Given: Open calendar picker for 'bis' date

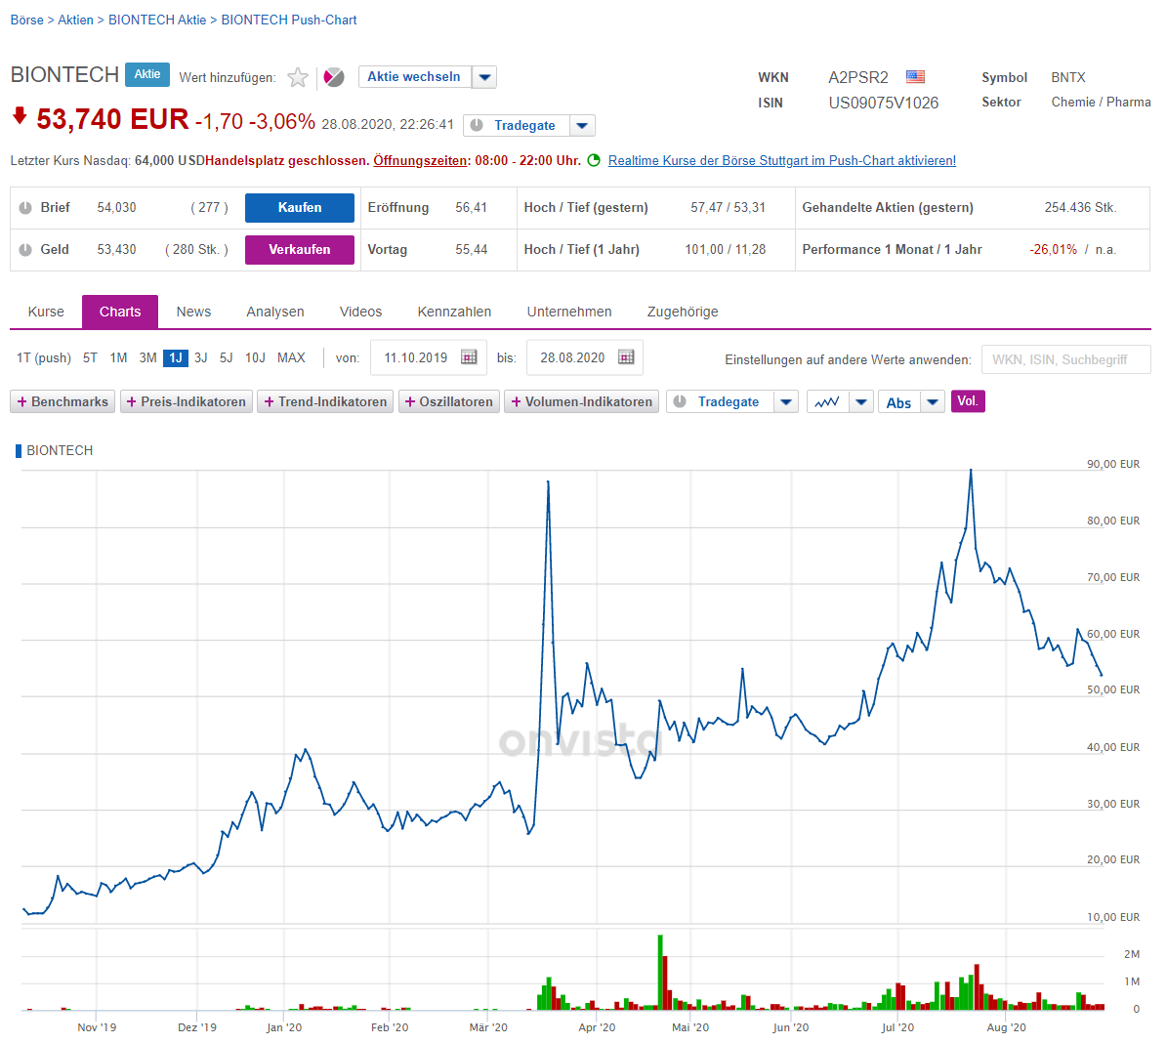Looking at the screenshot, I should (627, 357).
